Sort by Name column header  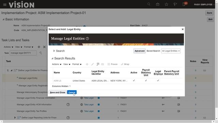coord(57,72)
